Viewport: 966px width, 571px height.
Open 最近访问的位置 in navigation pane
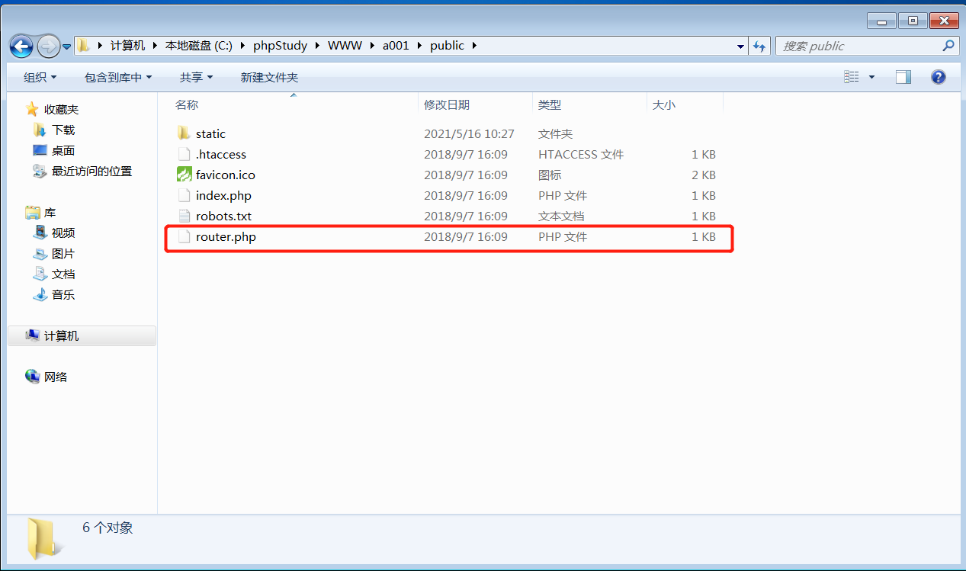click(x=91, y=171)
